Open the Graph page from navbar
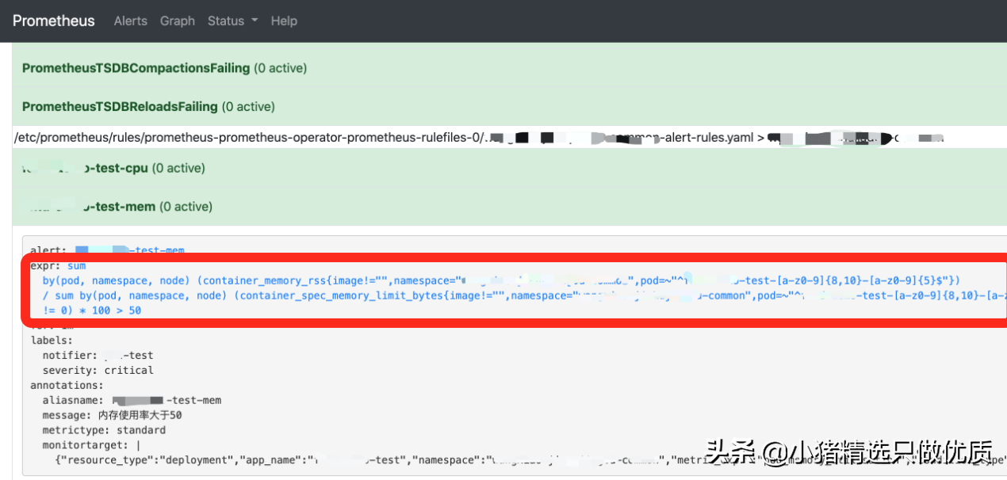 (x=178, y=21)
